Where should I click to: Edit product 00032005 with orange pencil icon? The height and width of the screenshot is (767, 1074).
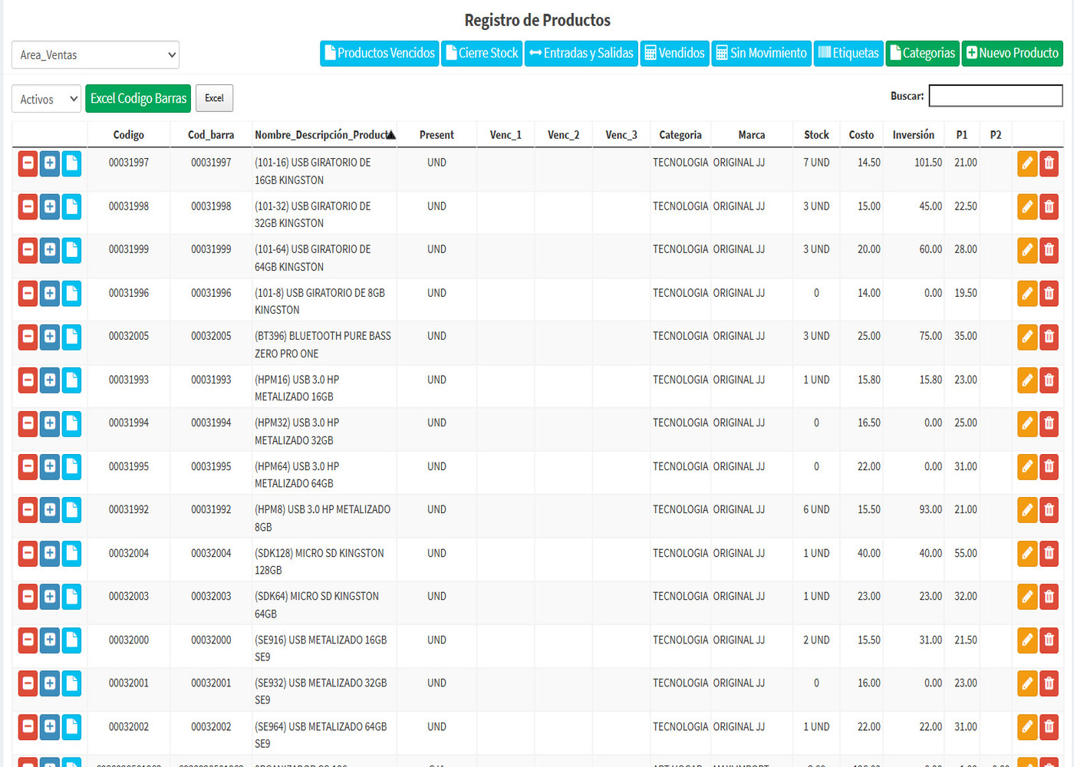(1027, 337)
